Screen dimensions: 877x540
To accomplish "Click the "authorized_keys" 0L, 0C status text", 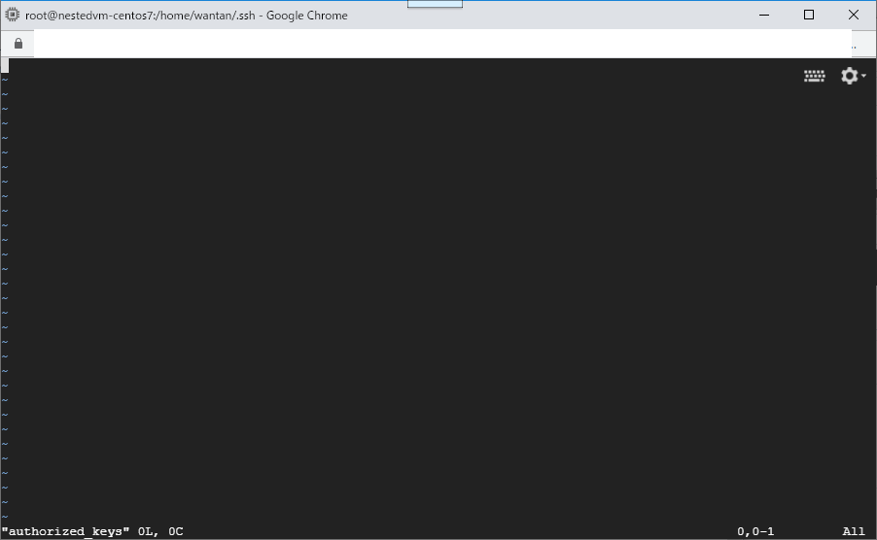I will (92, 531).
